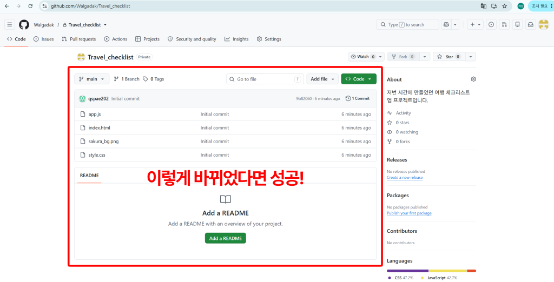Bookmark this page with the star icon
Viewport: 554px width, 282px height.
(505, 6)
